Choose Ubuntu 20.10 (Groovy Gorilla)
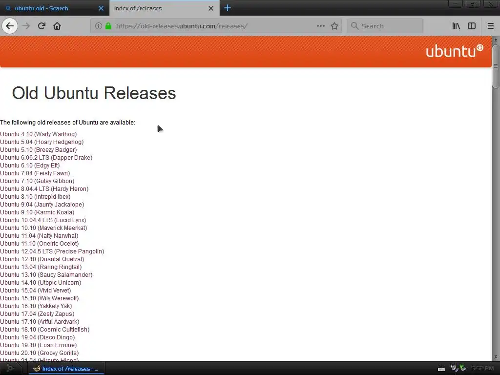 [x=39, y=353]
